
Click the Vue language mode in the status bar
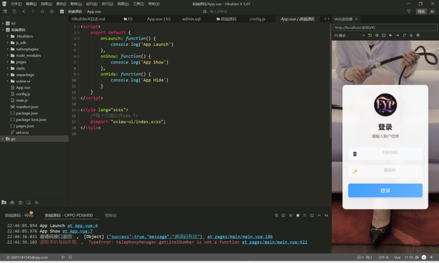pyautogui.click(x=397, y=257)
